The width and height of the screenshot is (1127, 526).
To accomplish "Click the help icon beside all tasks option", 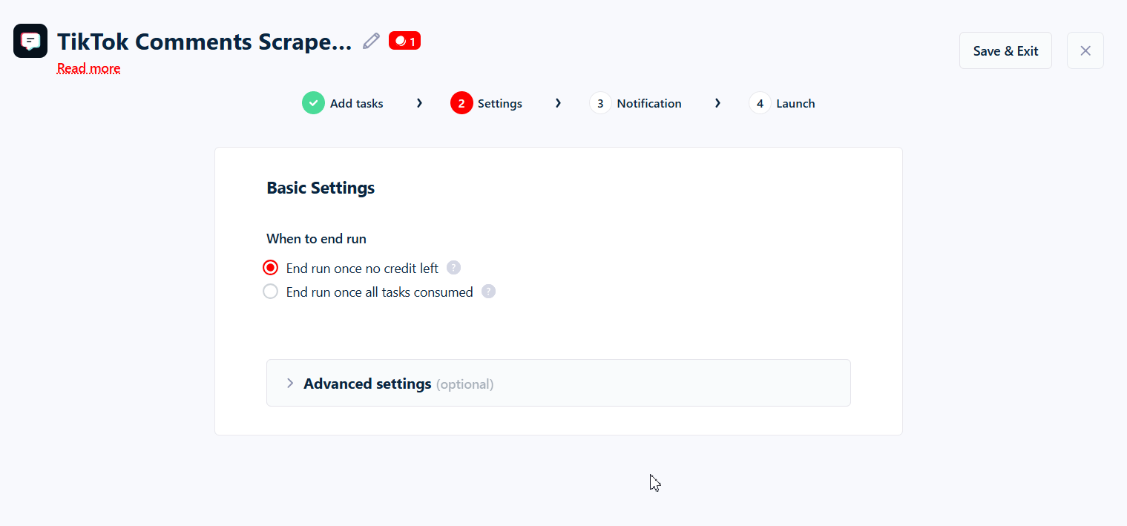I will (x=488, y=291).
